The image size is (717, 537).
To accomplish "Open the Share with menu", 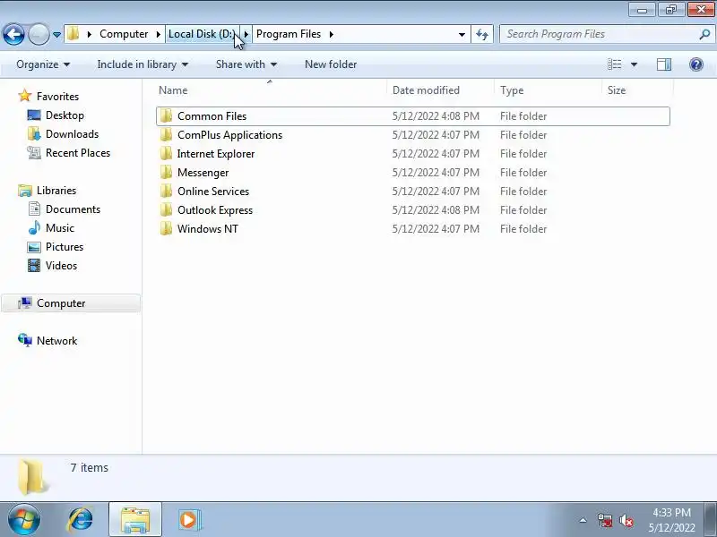I will [246, 64].
